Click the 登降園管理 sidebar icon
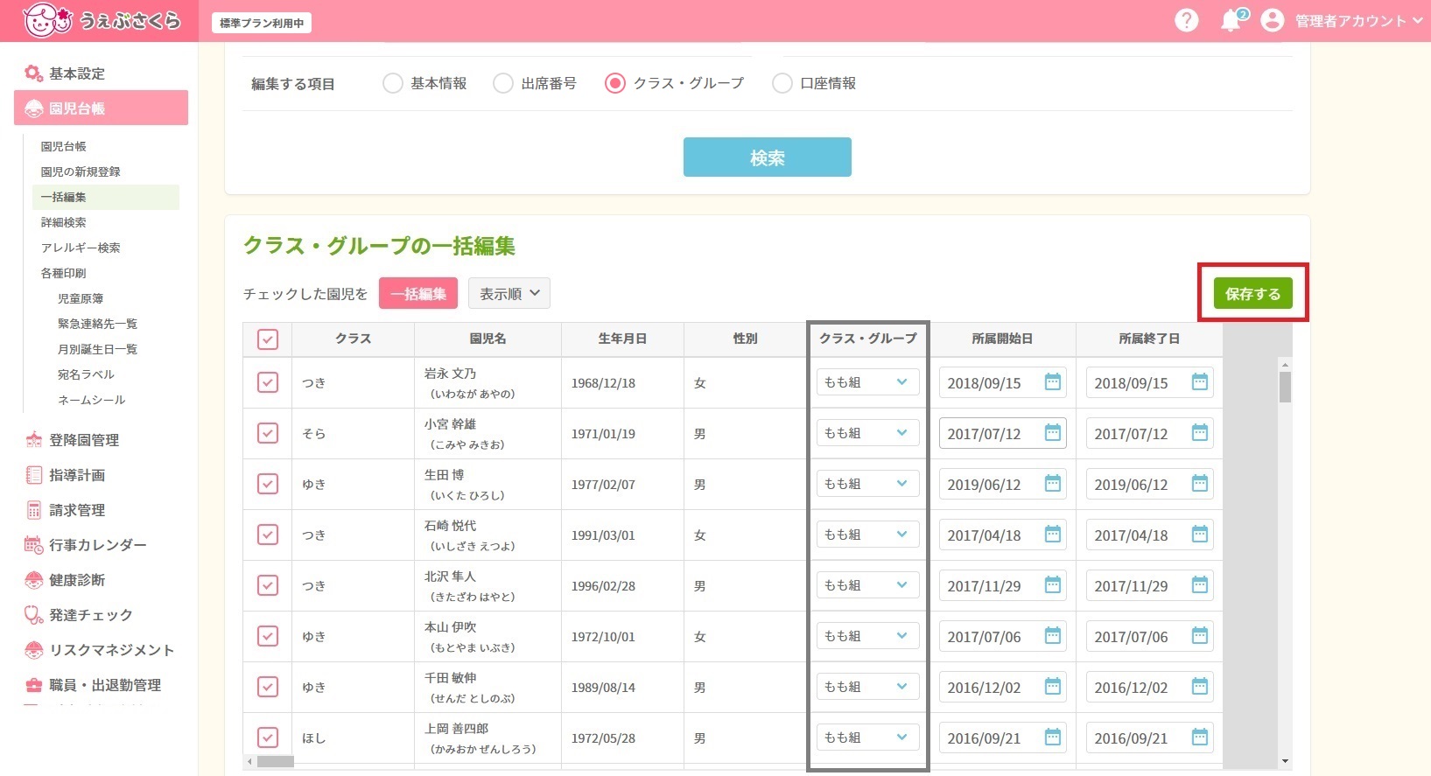Viewport: 1431px width, 776px height. [33, 440]
